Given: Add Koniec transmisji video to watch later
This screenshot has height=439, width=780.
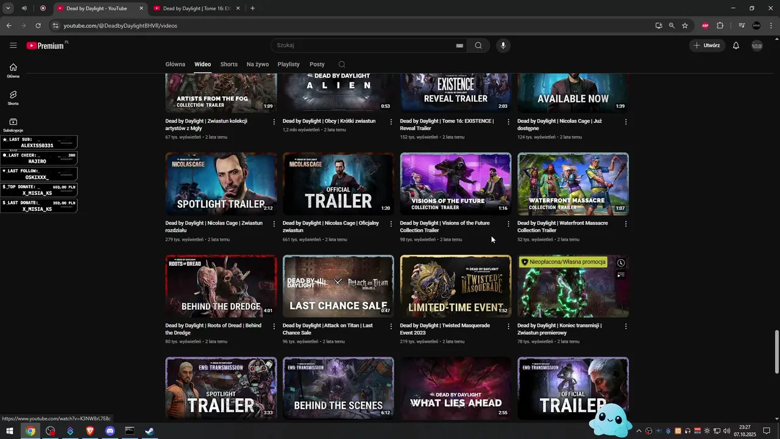Looking at the screenshot, I should (x=620, y=263).
